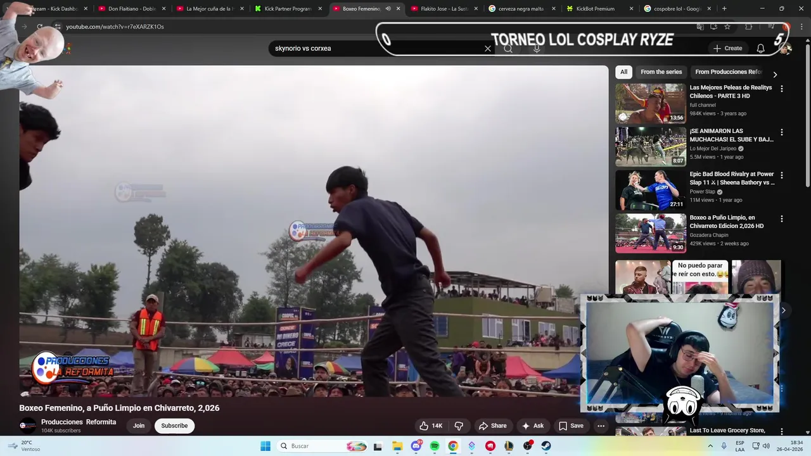811x456 pixels.
Task: Select the From the series chip
Action: [661, 72]
